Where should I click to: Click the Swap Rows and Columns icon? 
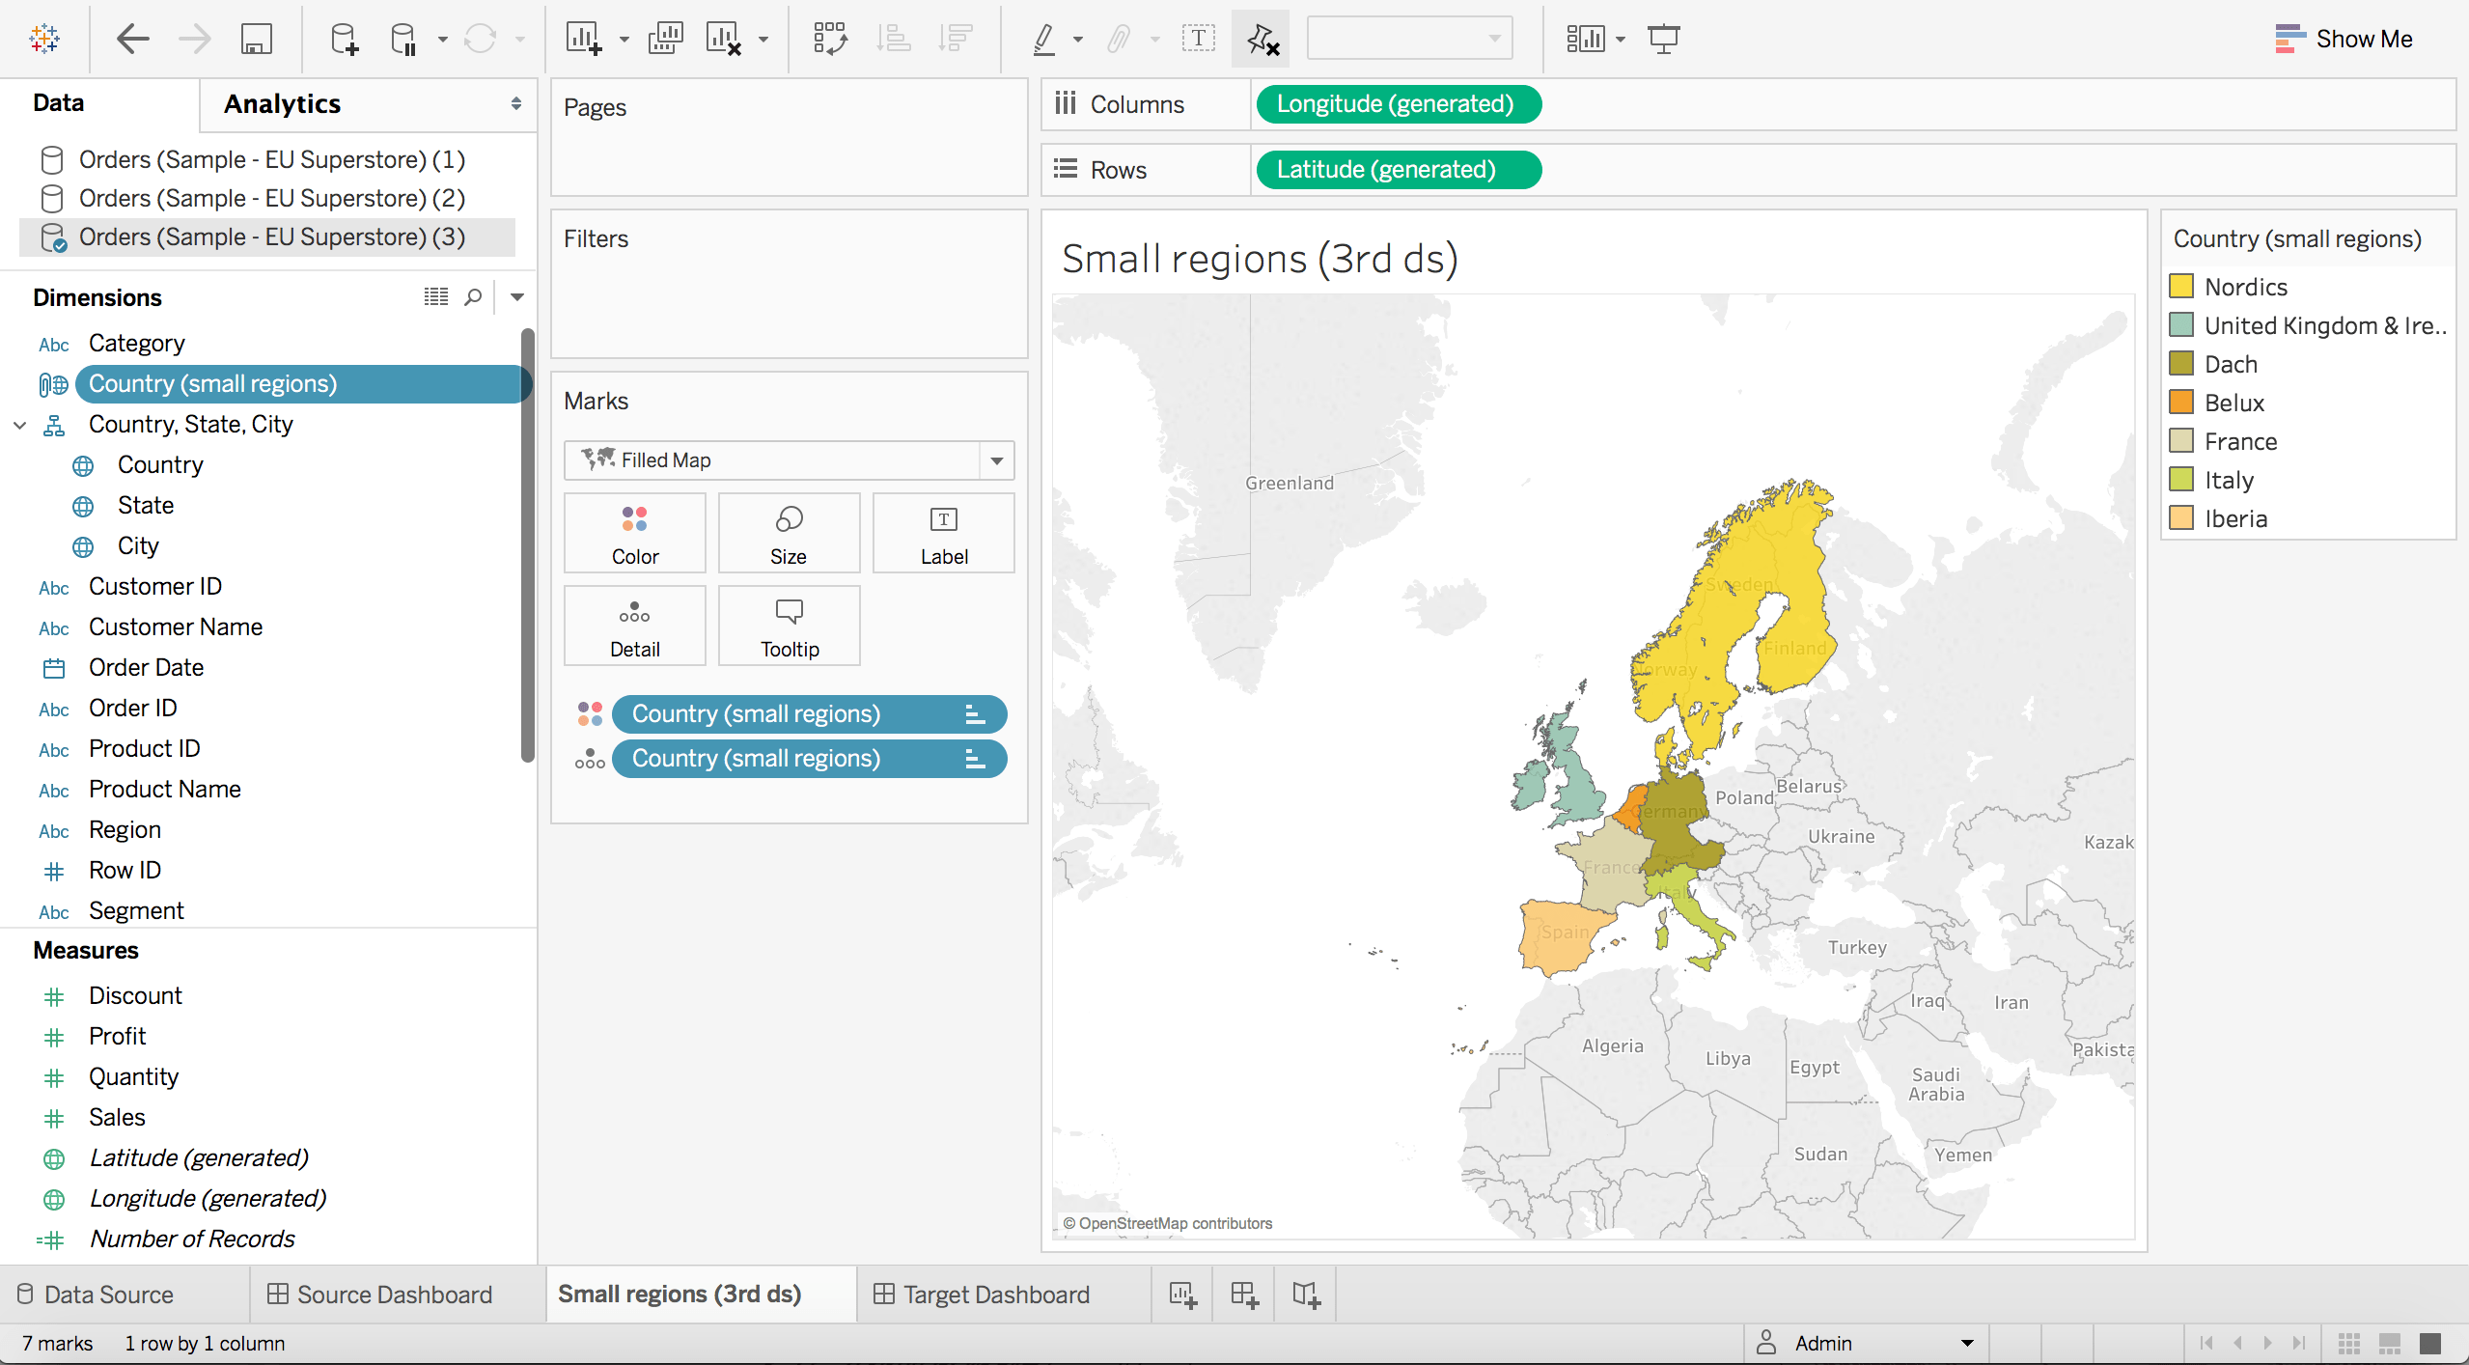click(x=830, y=40)
